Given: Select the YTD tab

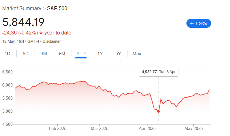Looking at the screenshot, I should click(x=81, y=54).
